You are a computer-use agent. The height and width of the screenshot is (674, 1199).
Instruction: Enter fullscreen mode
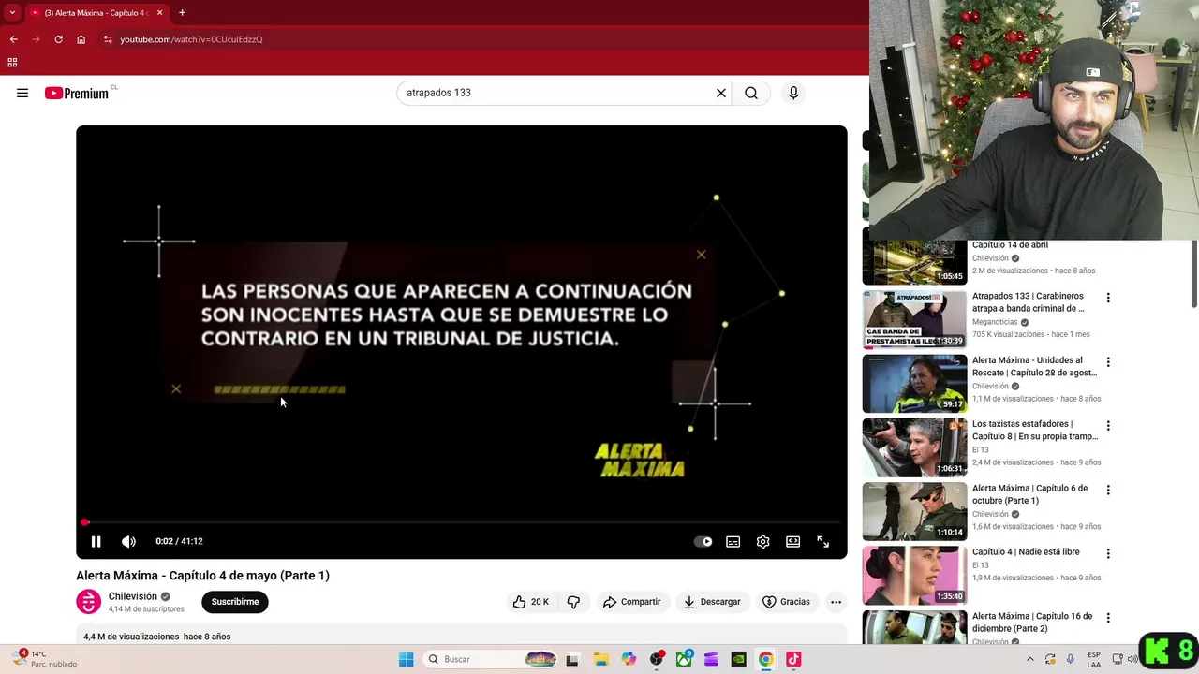coord(823,541)
